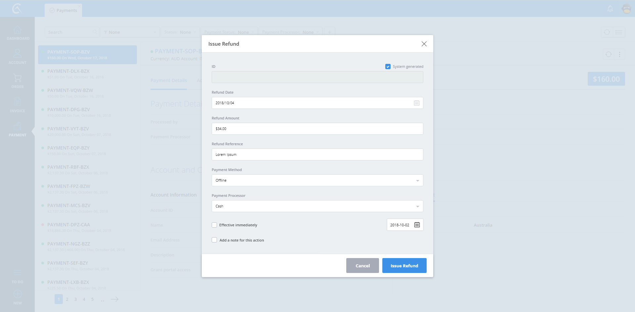Check Add a note for this action

[214, 240]
